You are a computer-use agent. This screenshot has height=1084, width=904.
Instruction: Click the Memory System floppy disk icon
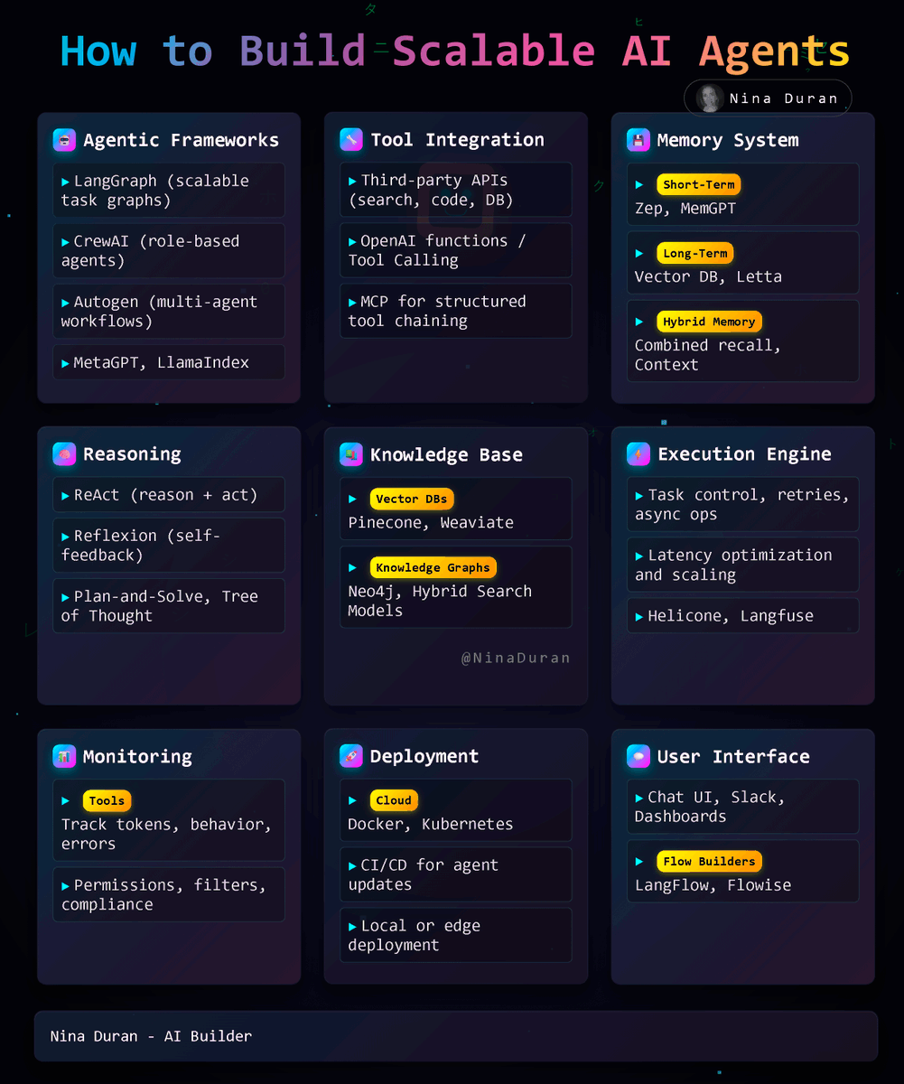[638, 140]
